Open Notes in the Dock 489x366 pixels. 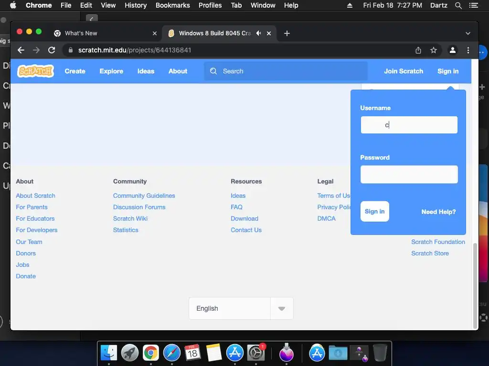pyautogui.click(x=213, y=353)
